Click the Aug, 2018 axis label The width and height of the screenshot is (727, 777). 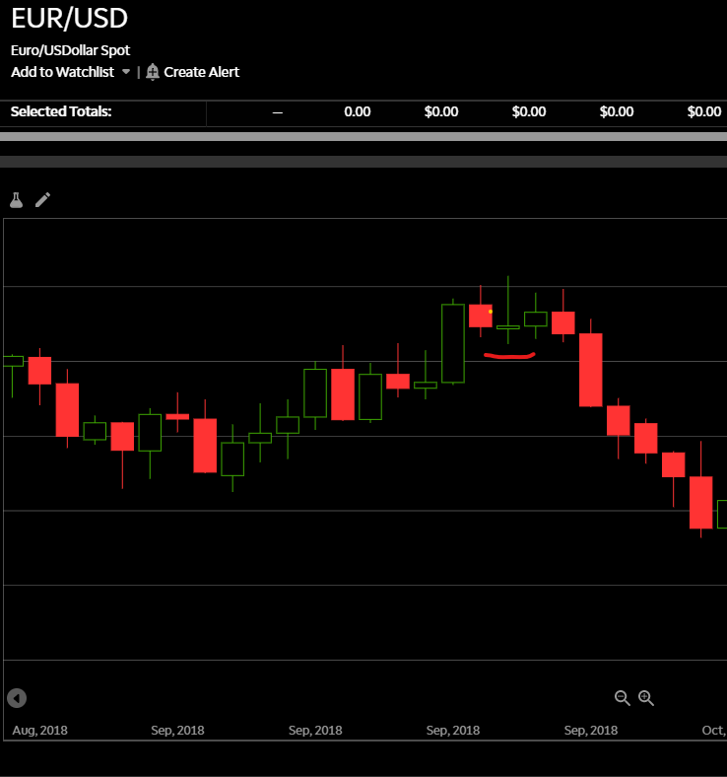(39, 730)
